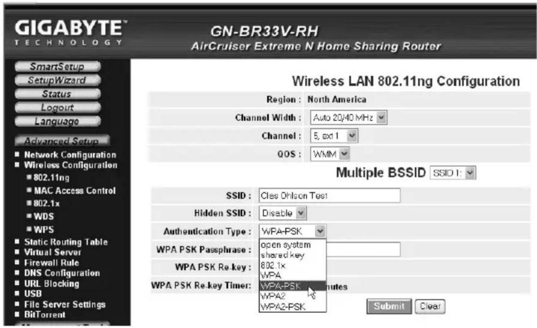Open the SetupWizard page

57,80
